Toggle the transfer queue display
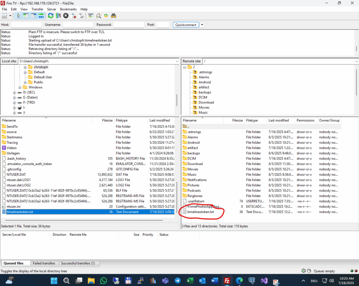Screen dimensions: 359x286 (x=41, y=16)
